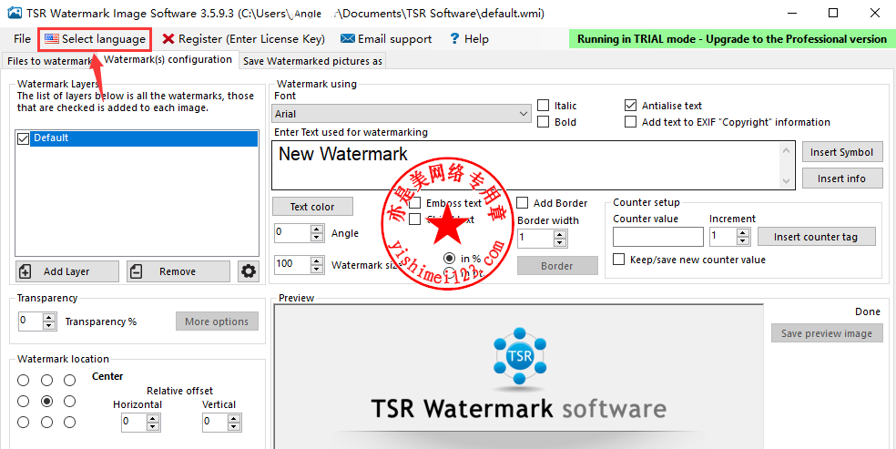Click the US flag language icon
Screen dimensions: 896x449
coord(52,39)
